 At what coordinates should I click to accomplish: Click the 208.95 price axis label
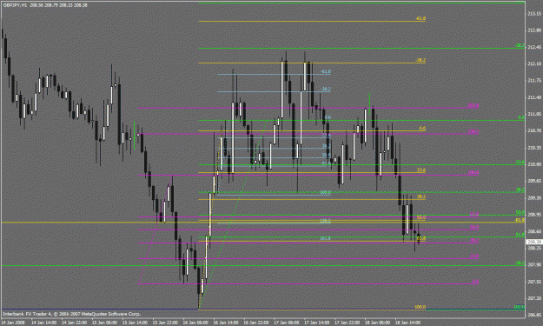tap(534, 215)
